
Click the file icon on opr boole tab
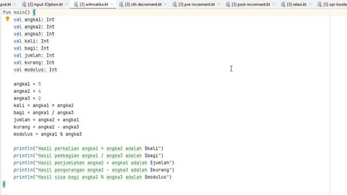tap(319, 4)
